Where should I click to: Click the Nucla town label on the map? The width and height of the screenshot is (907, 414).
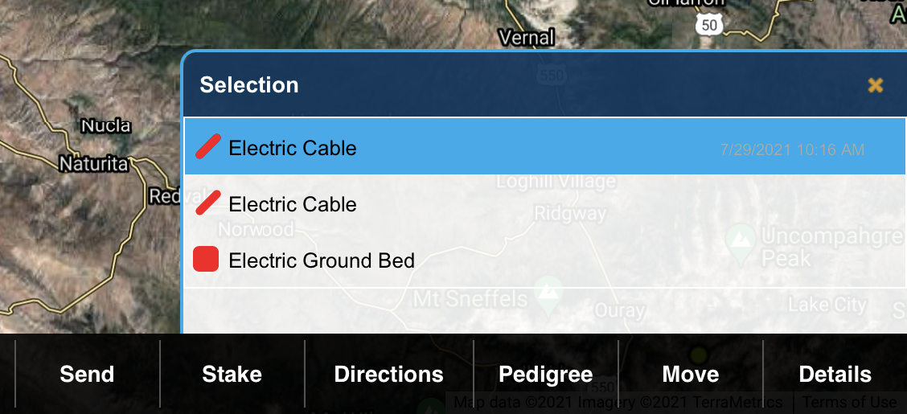coord(106,126)
